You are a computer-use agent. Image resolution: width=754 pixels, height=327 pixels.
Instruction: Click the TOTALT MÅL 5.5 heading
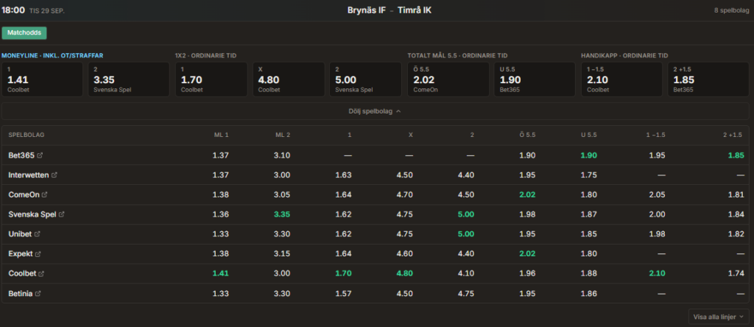(x=457, y=56)
